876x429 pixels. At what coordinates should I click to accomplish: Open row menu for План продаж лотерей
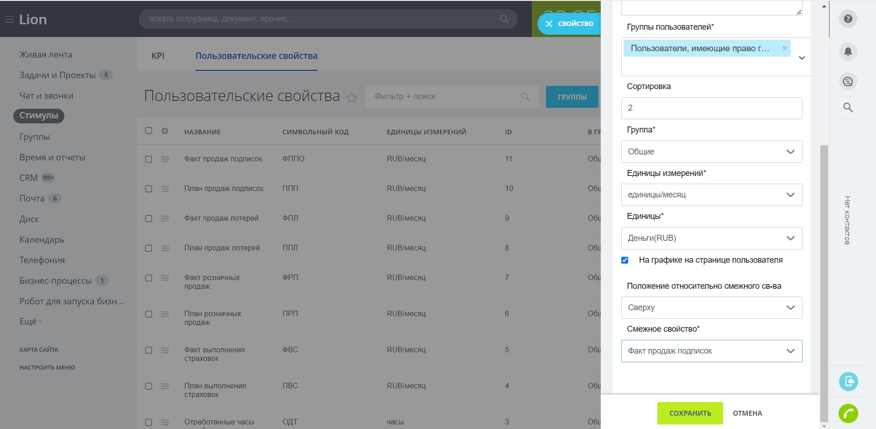coord(165,248)
